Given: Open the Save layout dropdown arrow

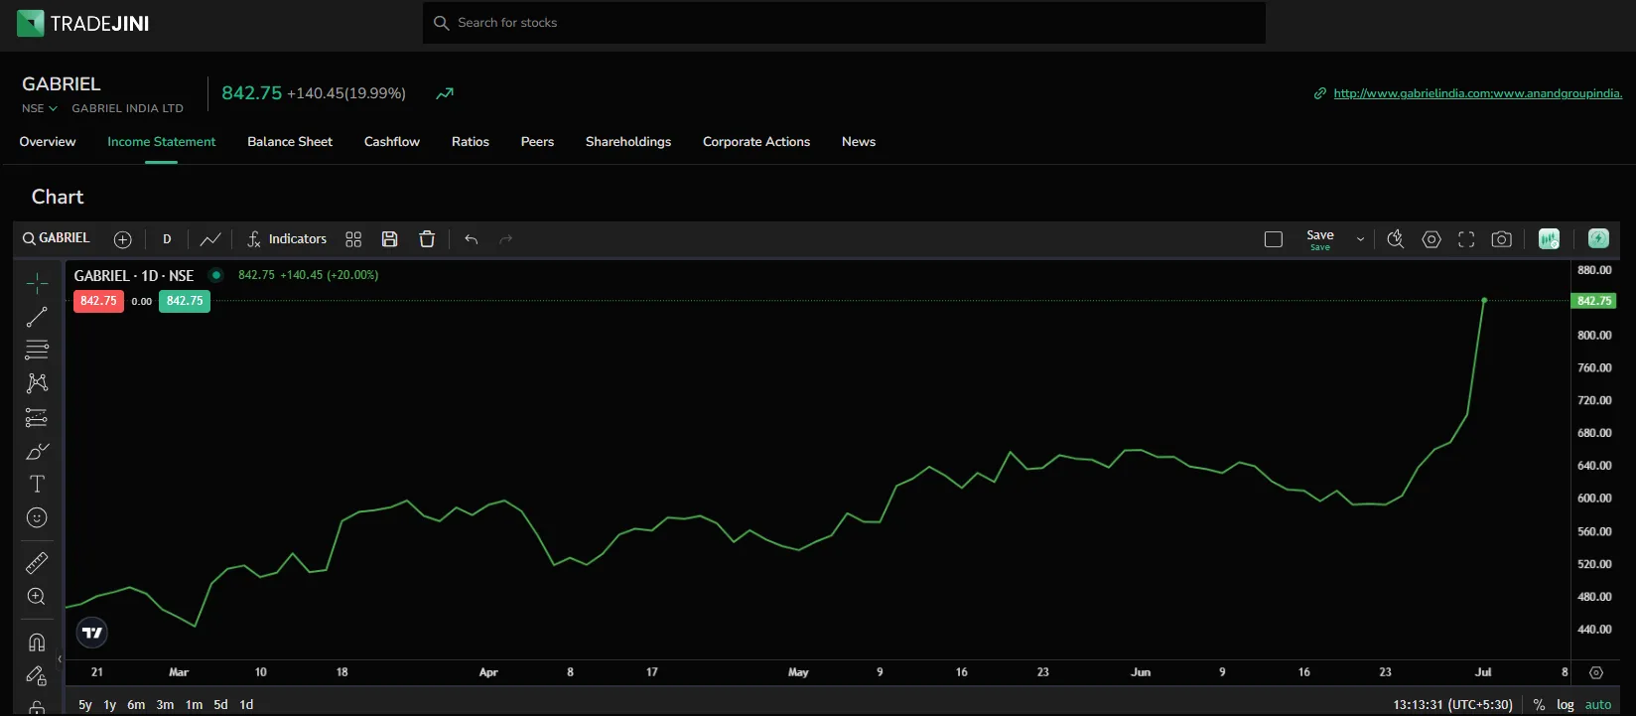Looking at the screenshot, I should click(x=1360, y=239).
